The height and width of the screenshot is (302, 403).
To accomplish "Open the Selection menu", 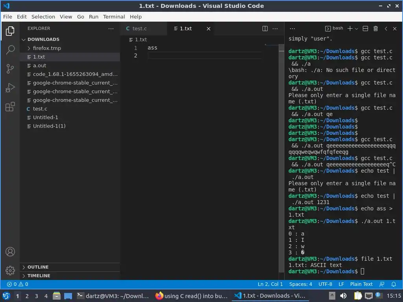I will (x=43, y=17).
